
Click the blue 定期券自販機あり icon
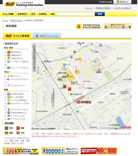tap(9, 112)
